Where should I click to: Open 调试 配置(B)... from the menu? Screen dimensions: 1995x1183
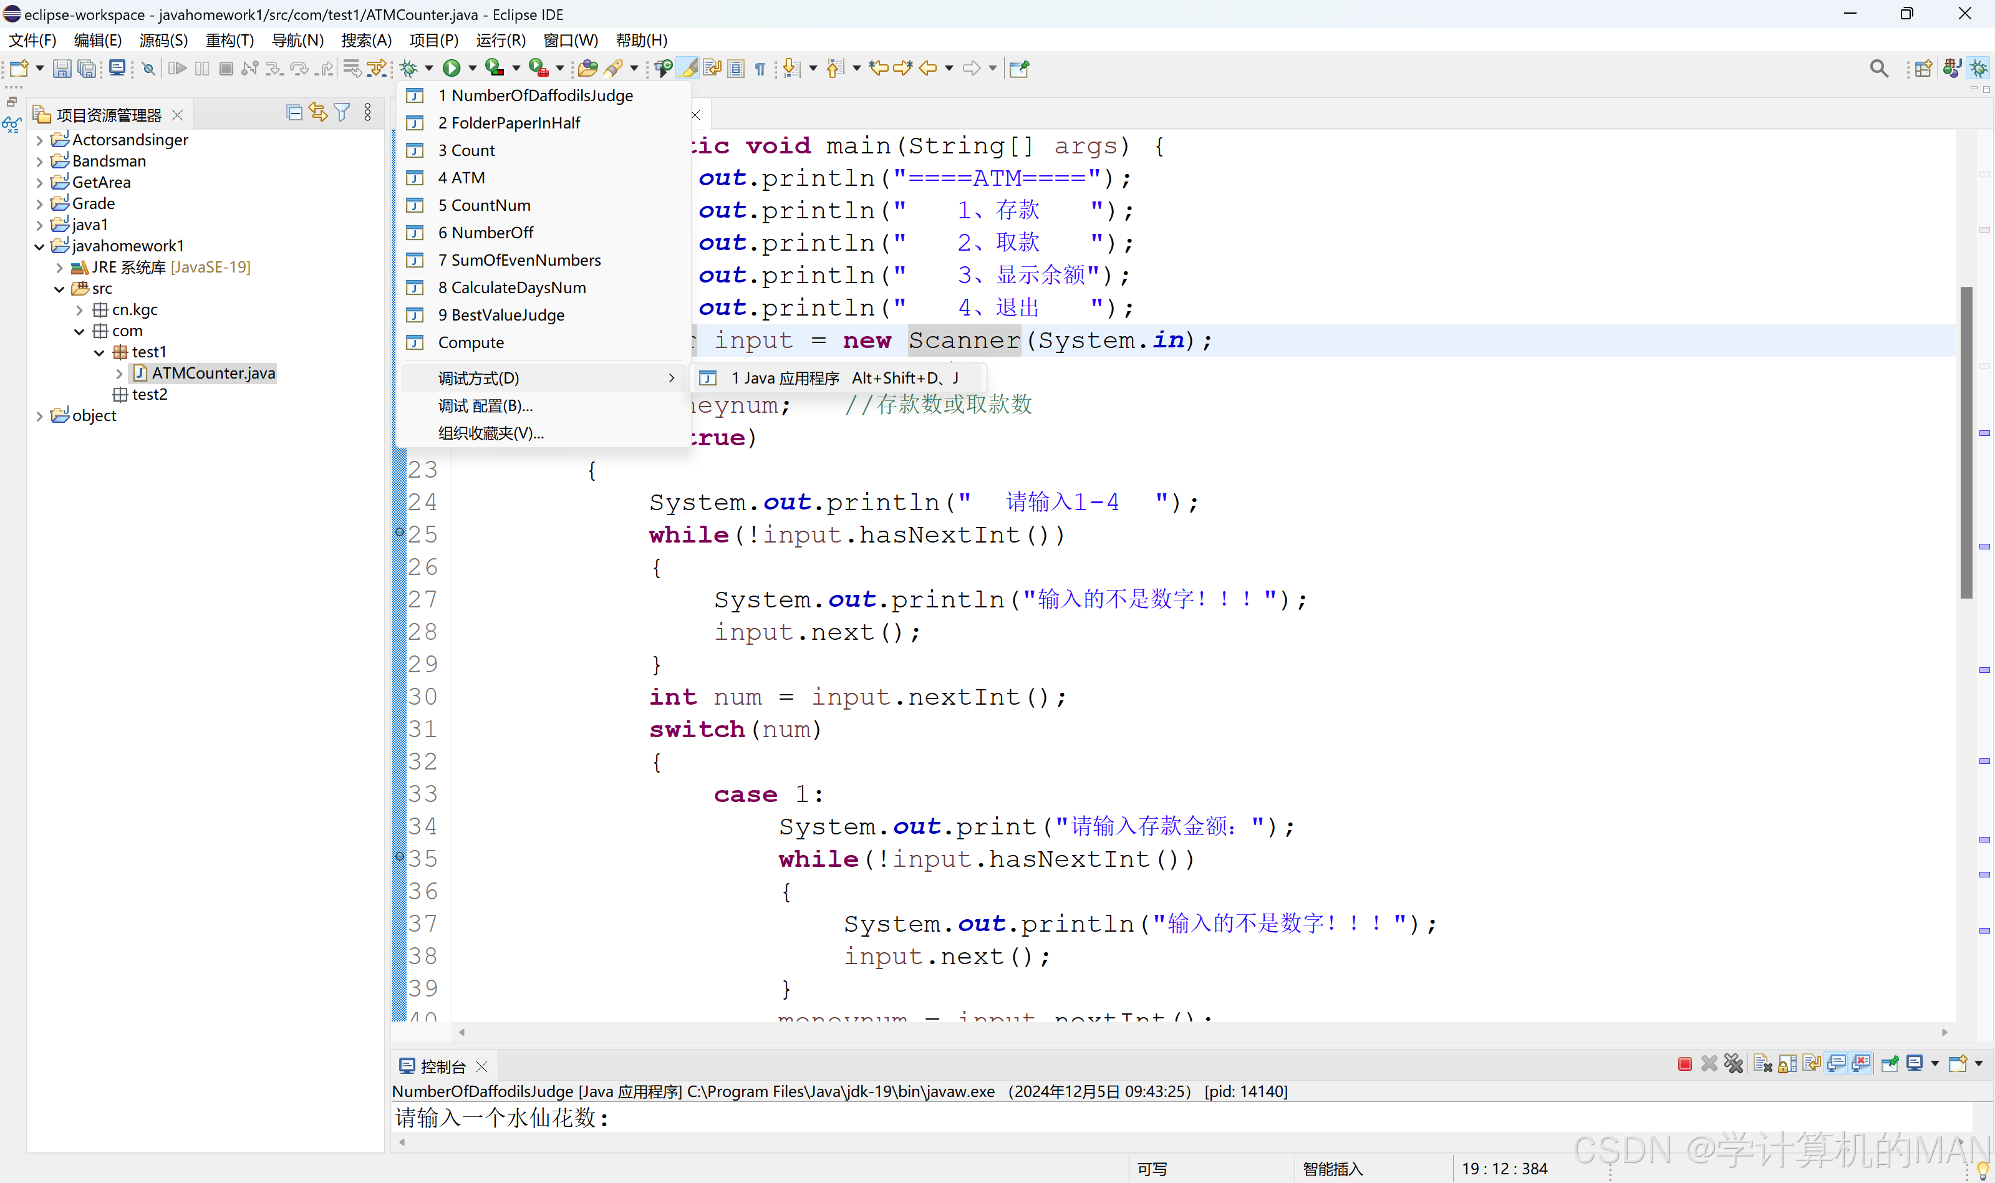[485, 406]
